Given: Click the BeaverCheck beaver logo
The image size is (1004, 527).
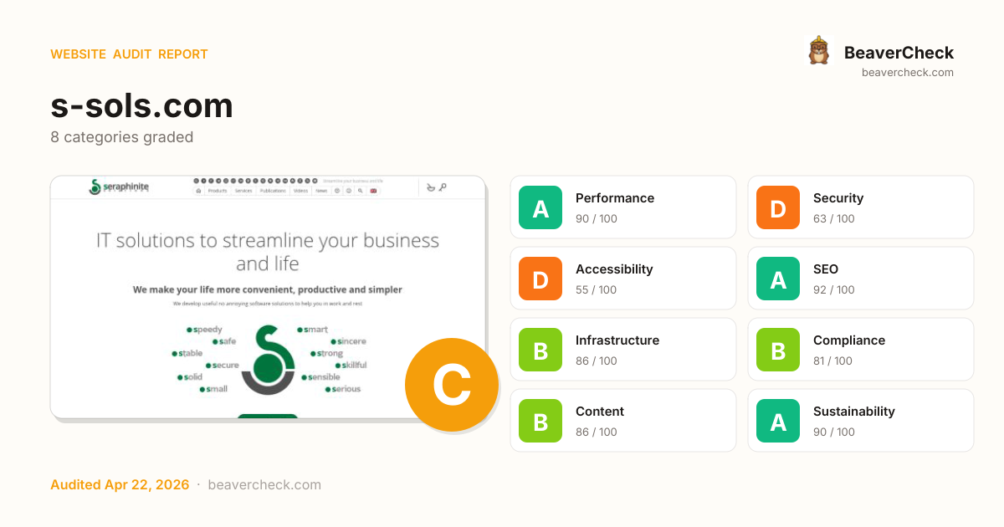Looking at the screenshot, I should 818,51.
